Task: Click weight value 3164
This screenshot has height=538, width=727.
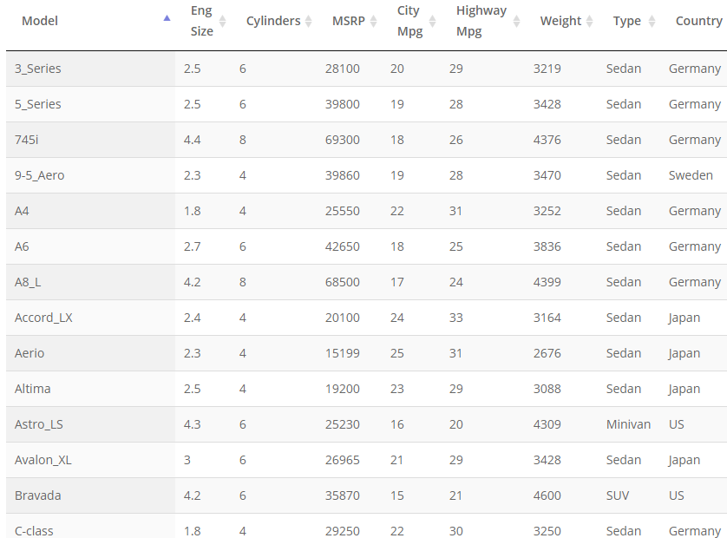Action: coord(547,318)
